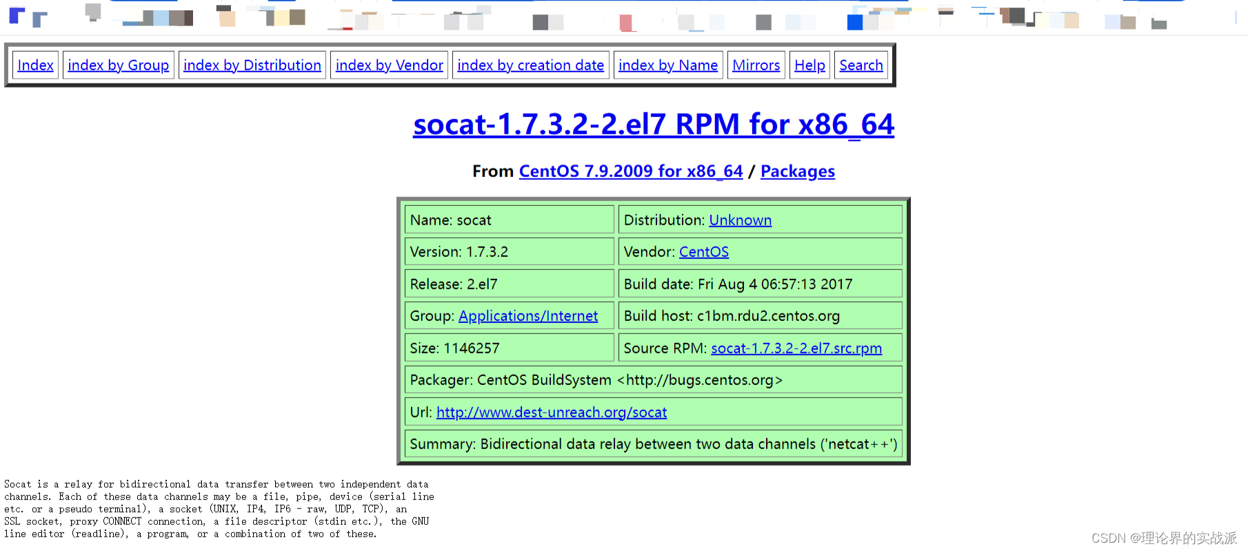
Task: Select the Summary Bidirectional data relay row
Action: click(654, 444)
